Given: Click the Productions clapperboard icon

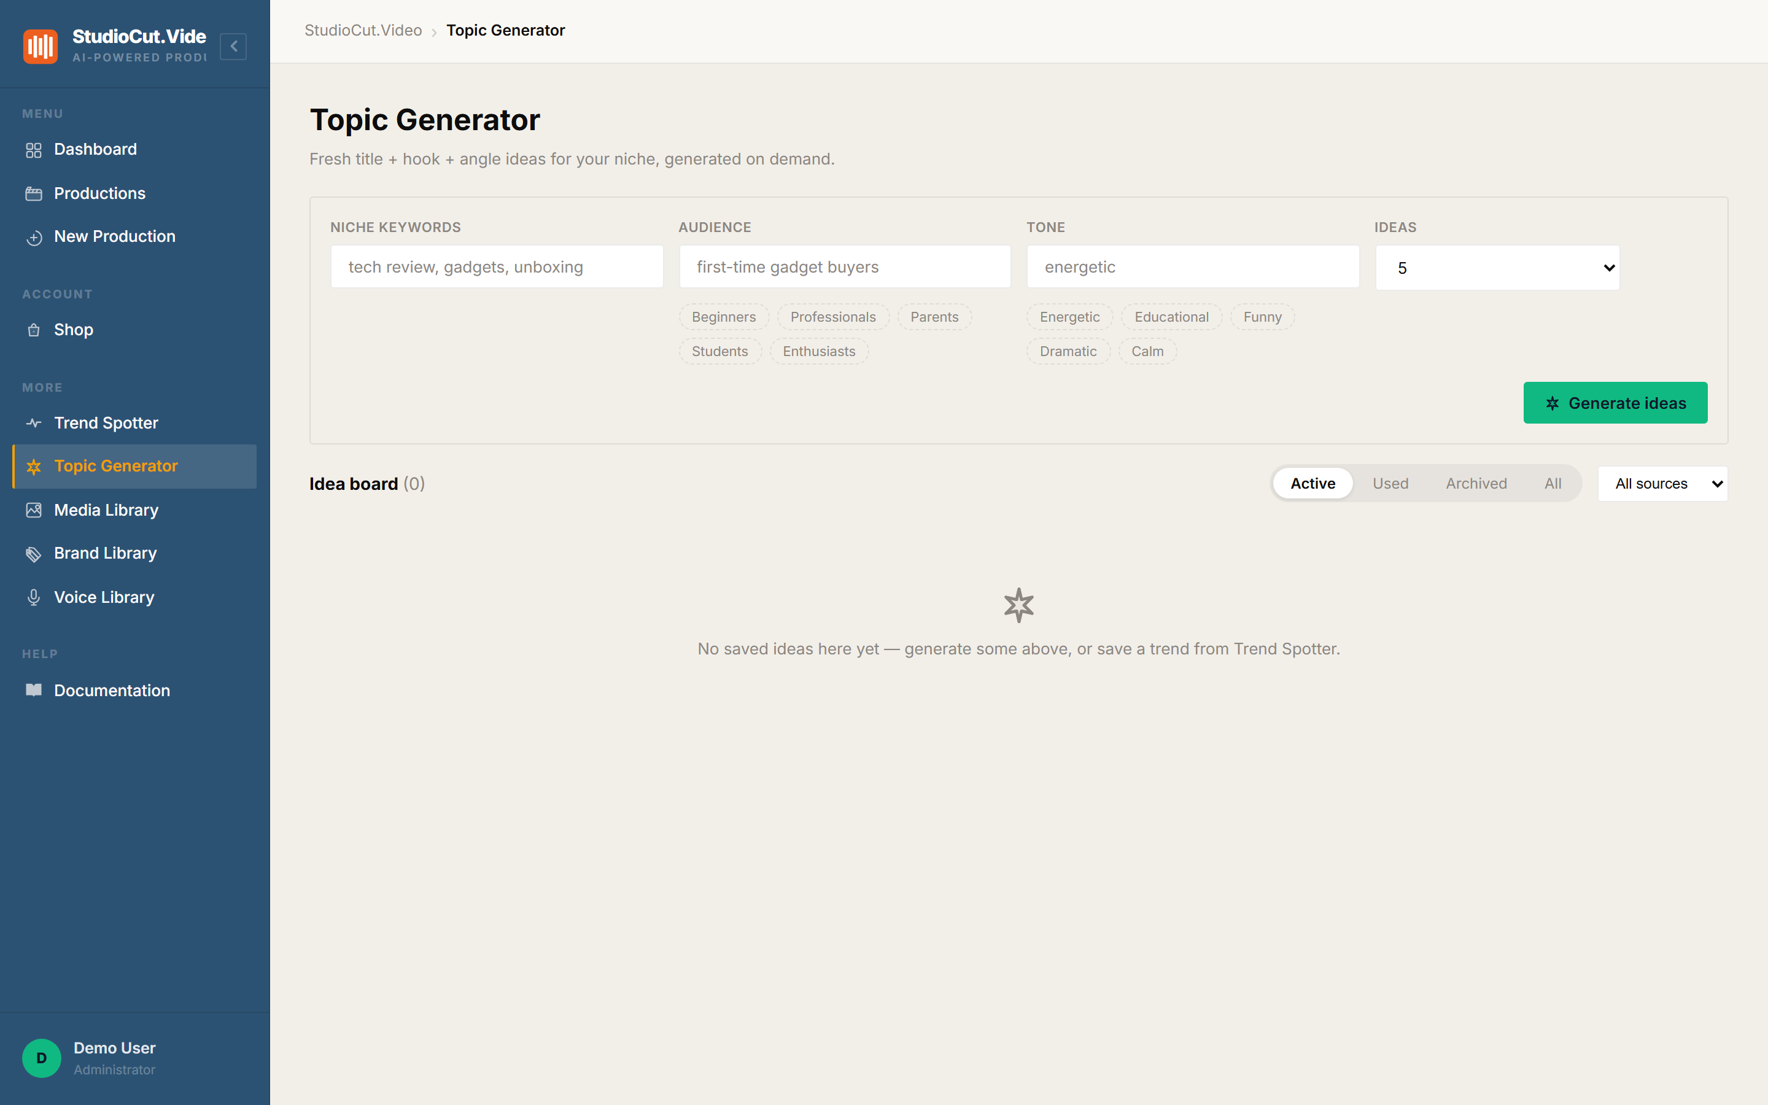Looking at the screenshot, I should [34, 193].
